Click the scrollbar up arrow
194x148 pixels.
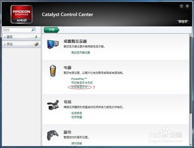tap(191, 35)
